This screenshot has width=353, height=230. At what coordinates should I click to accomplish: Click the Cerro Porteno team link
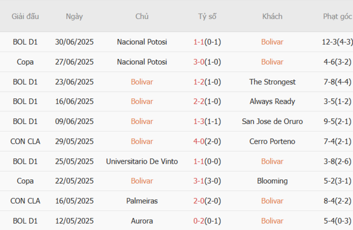(272, 141)
